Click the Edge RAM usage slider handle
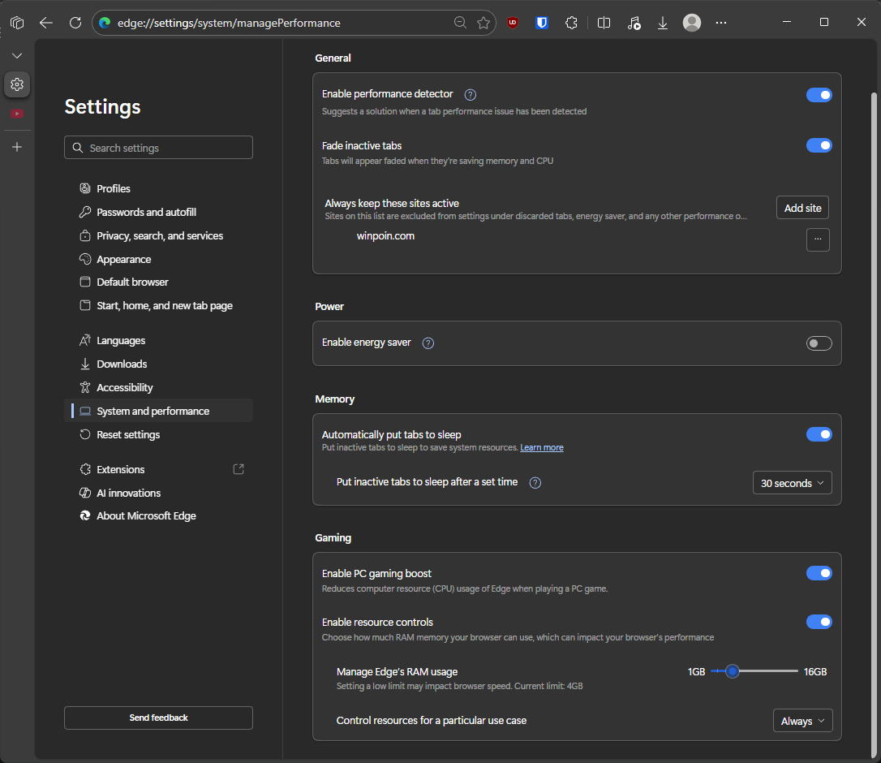 [733, 671]
